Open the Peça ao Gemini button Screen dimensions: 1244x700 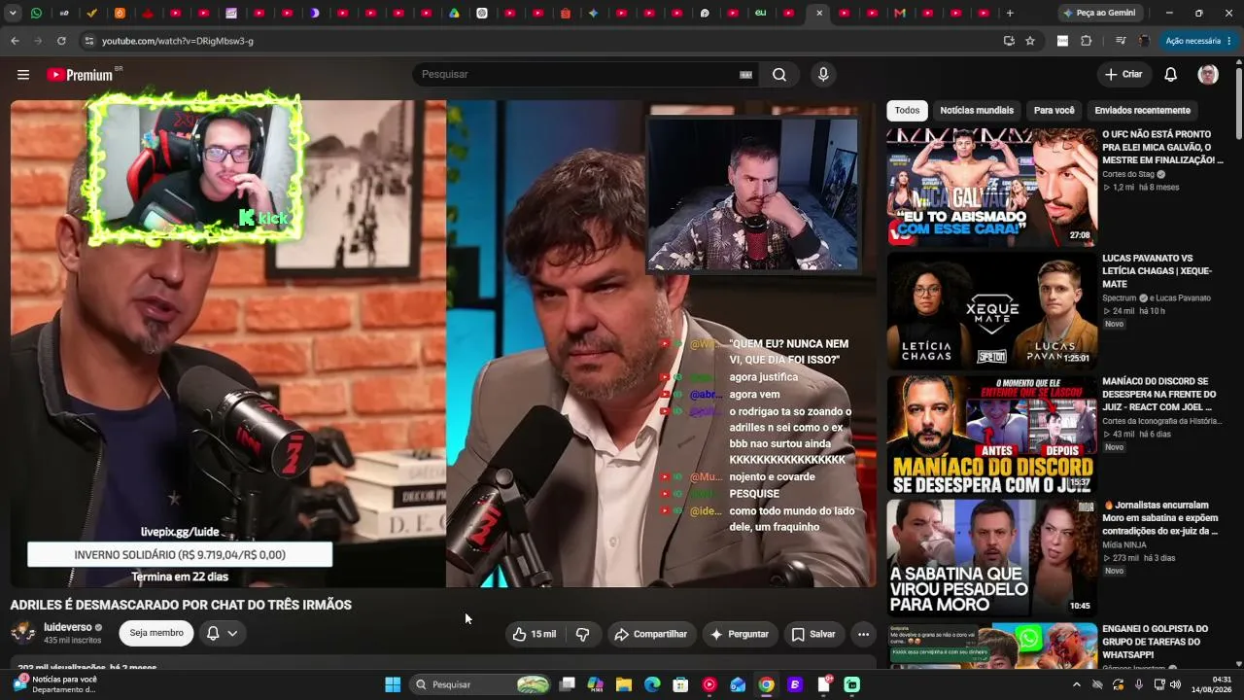coord(1099,13)
